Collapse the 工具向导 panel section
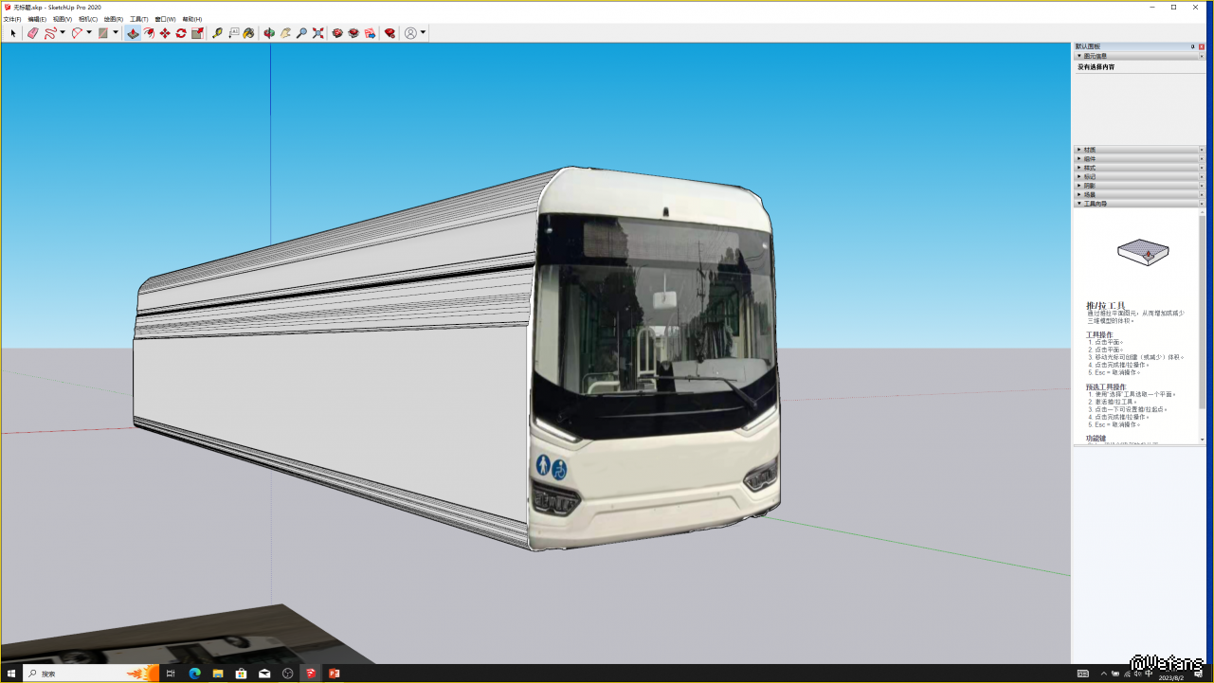Screen dimensions: 1214x683 [1079, 204]
